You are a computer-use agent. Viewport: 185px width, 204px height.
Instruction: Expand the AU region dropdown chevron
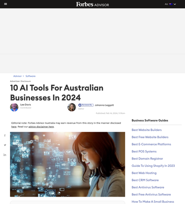[175, 4]
